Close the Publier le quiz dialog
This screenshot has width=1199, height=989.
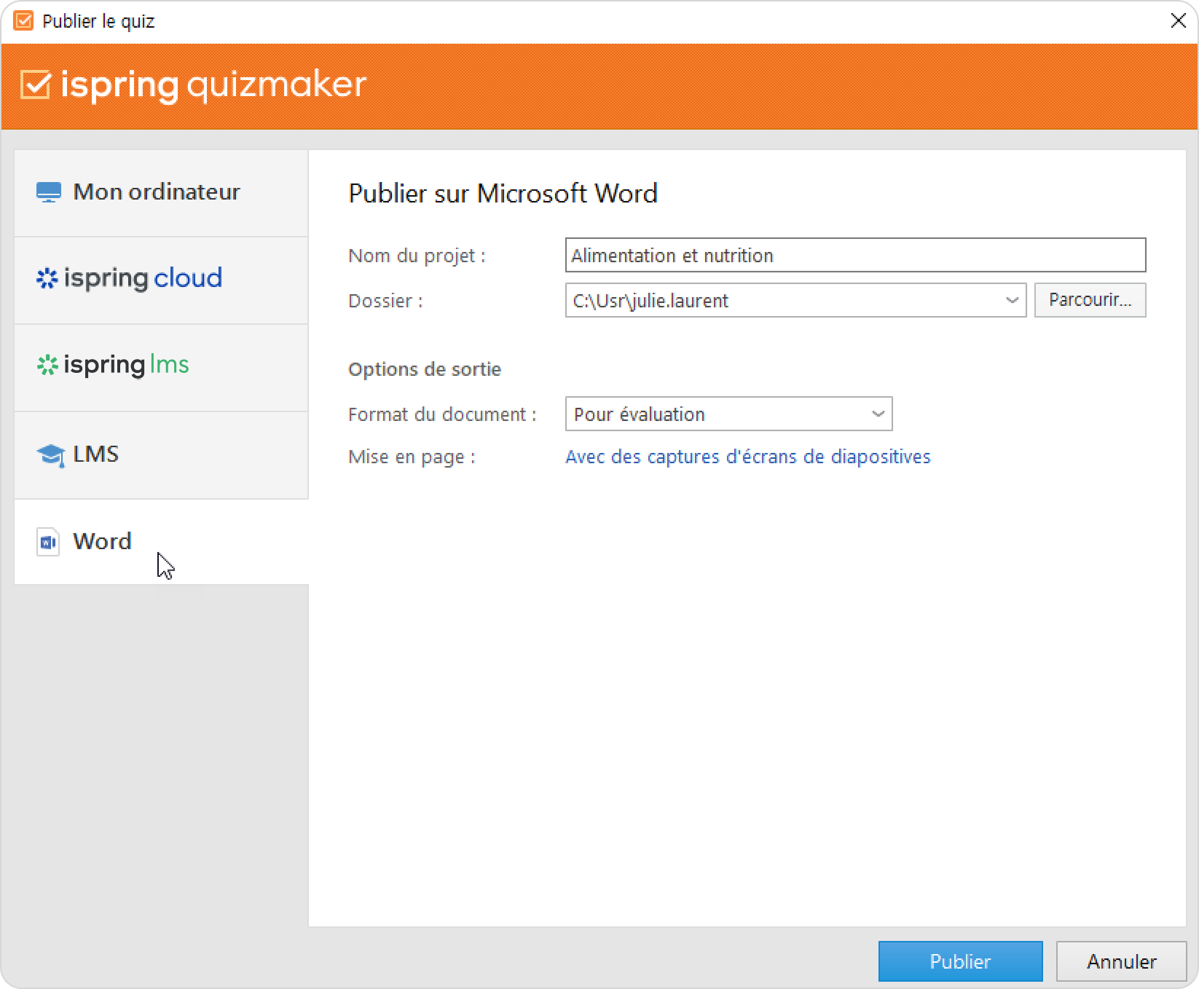[x=1178, y=21]
